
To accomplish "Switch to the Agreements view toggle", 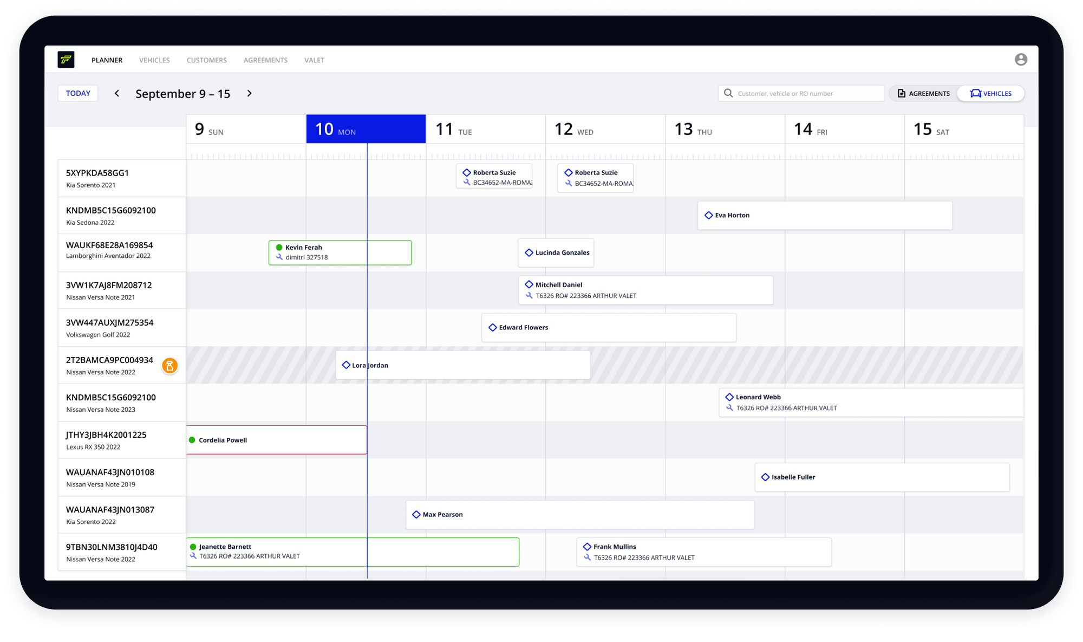I will click(923, 93).
